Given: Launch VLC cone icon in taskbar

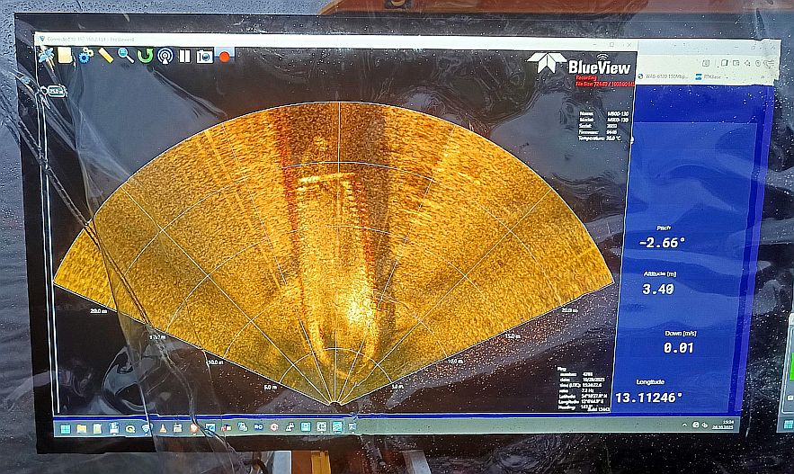Looking at the screenshot, I should coord(162,428).
